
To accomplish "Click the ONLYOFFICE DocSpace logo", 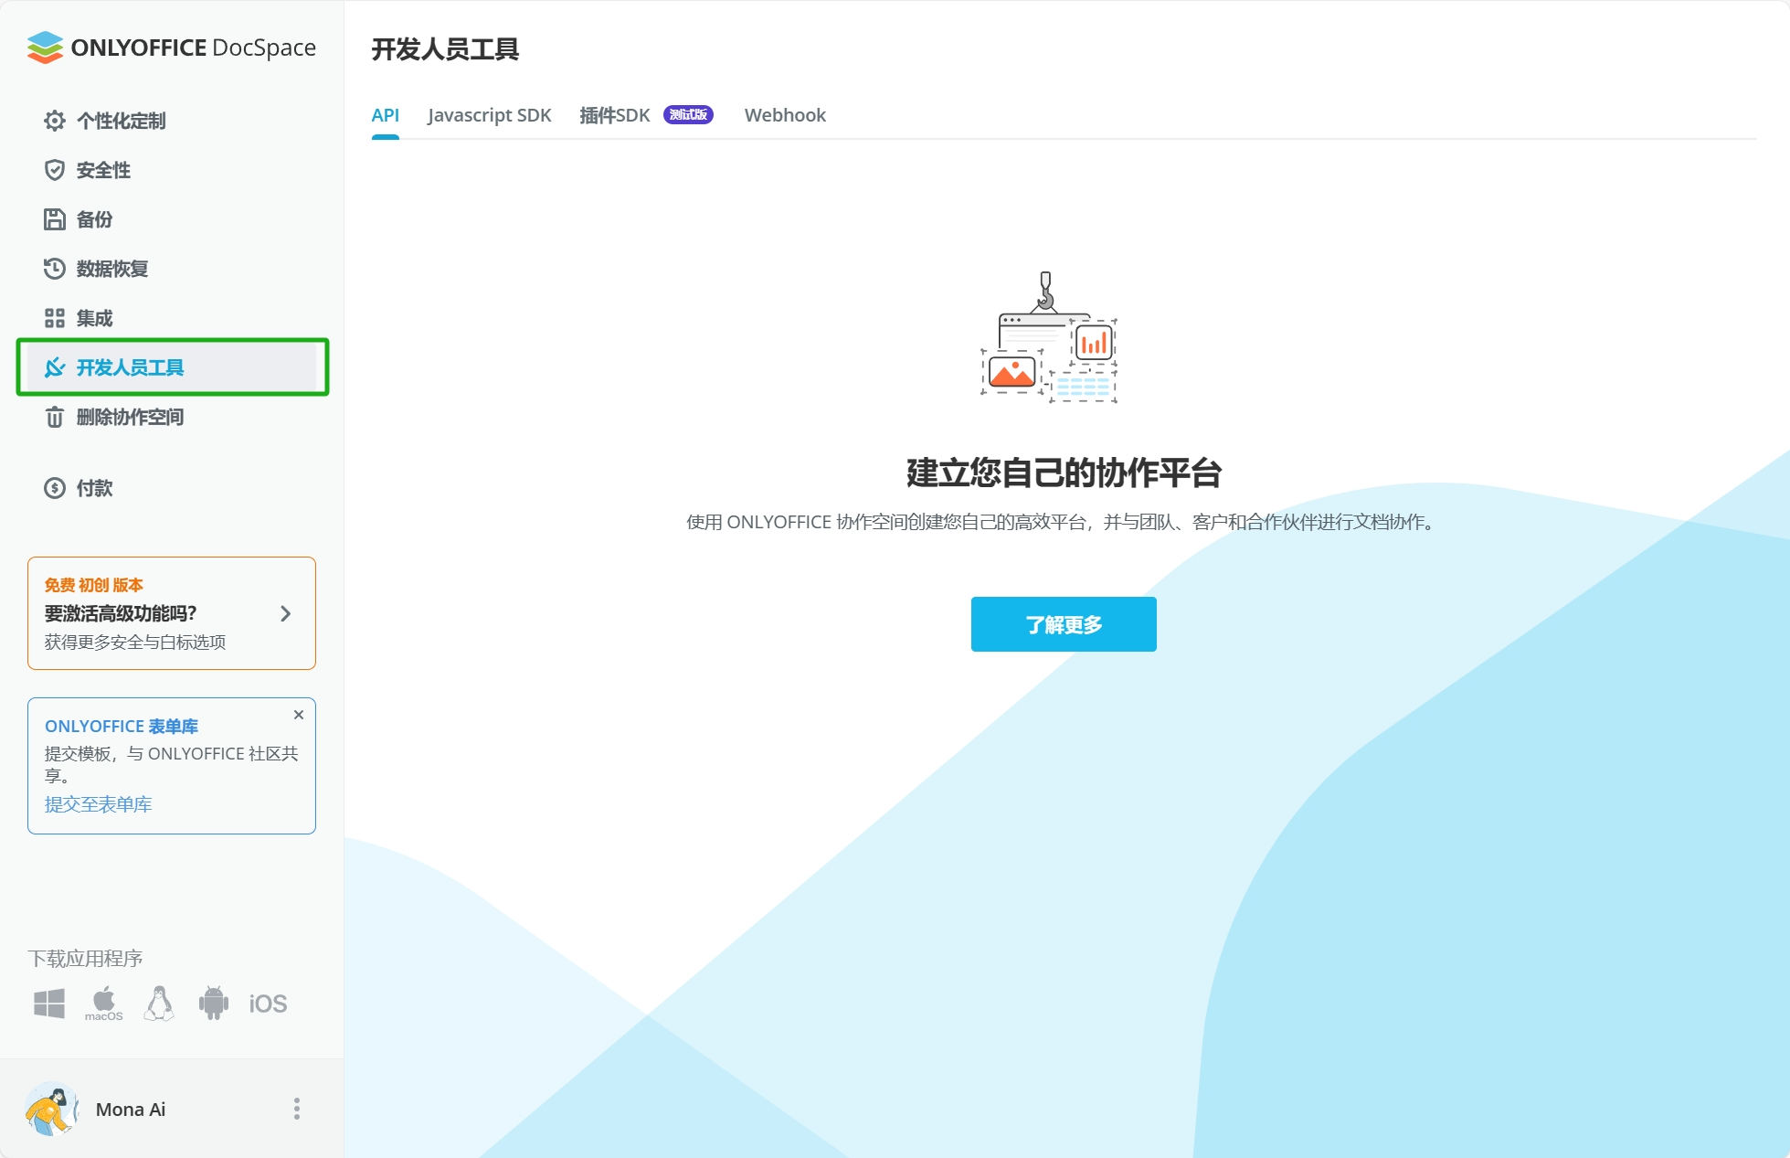I will [x=172, y=48].
